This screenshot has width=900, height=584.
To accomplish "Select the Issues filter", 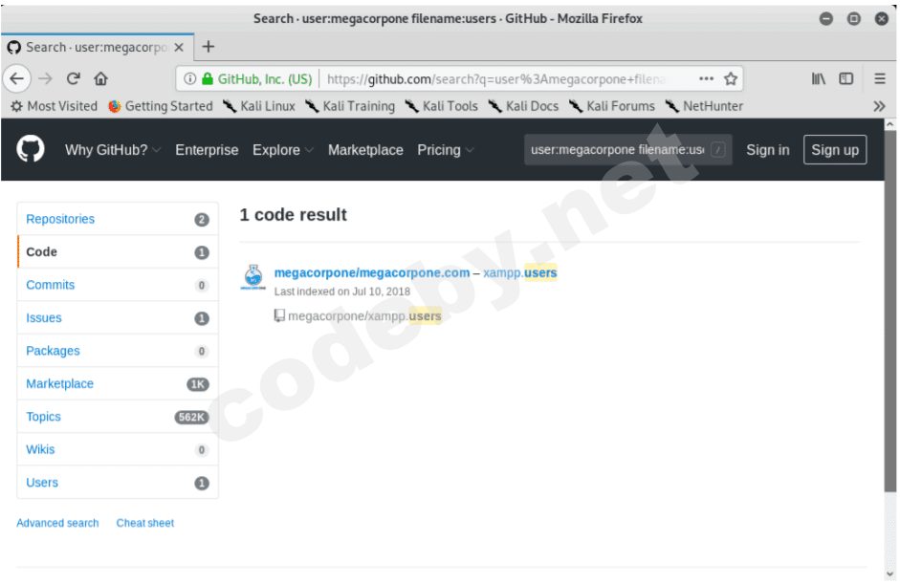I will tap(118, 318).
